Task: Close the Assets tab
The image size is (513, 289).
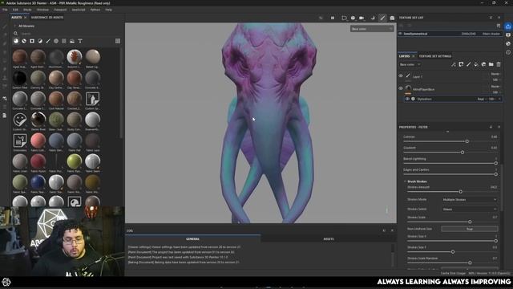Action: (25, 18)
